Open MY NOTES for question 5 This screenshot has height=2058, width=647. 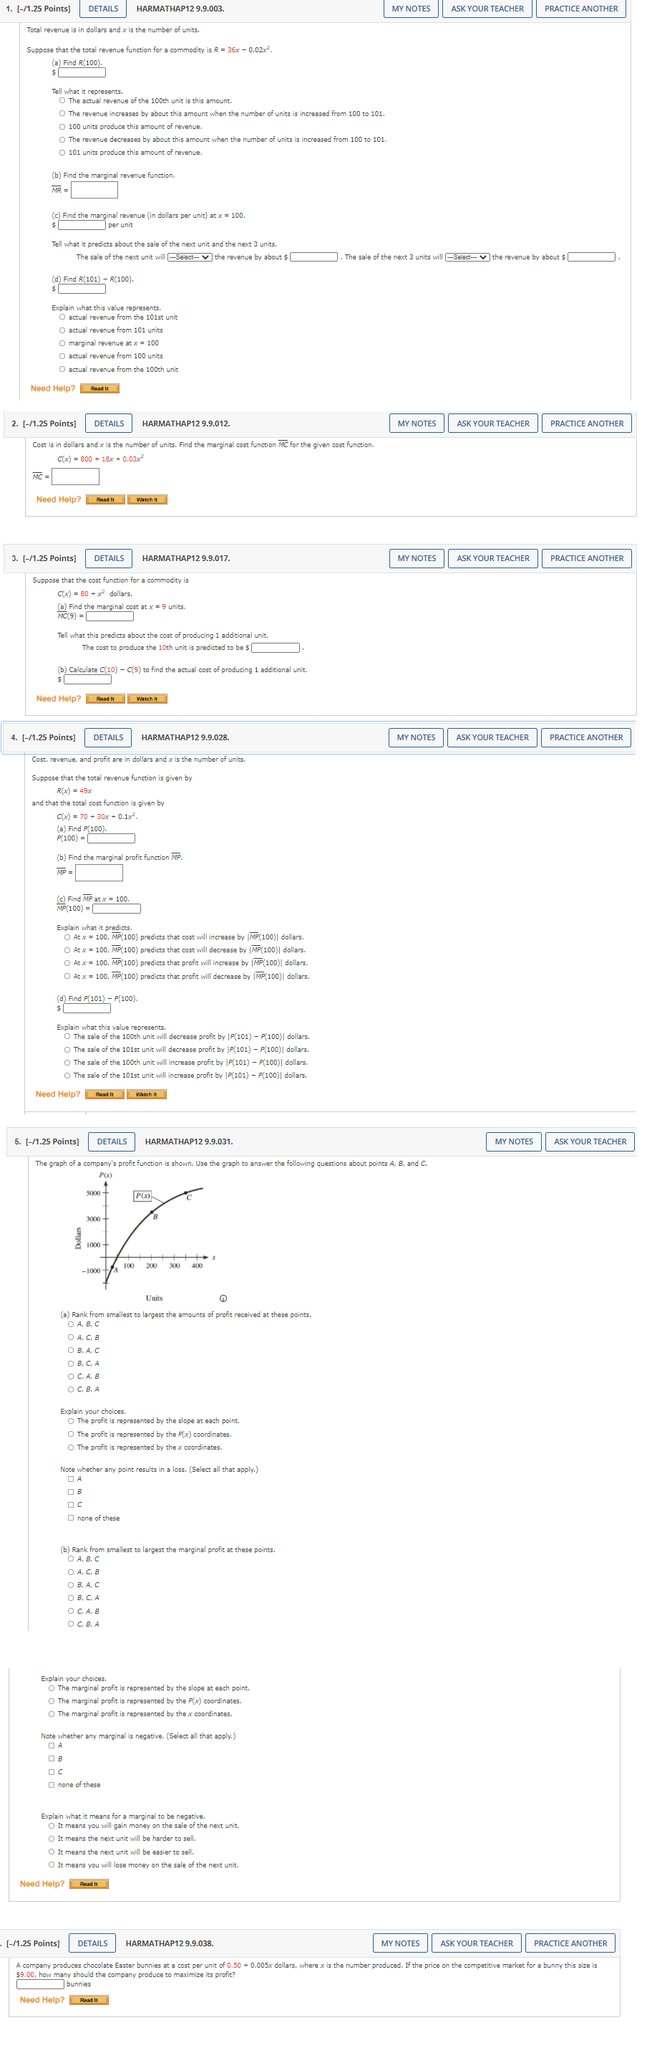(x=514, y=1142)
